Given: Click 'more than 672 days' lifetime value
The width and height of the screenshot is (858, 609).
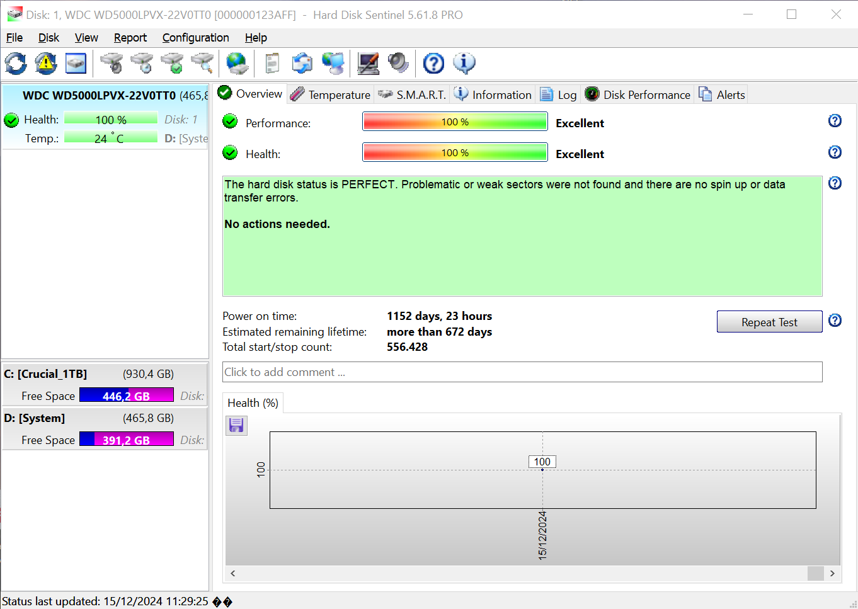Looking at the screenshot, I should (x=440, y=332).
